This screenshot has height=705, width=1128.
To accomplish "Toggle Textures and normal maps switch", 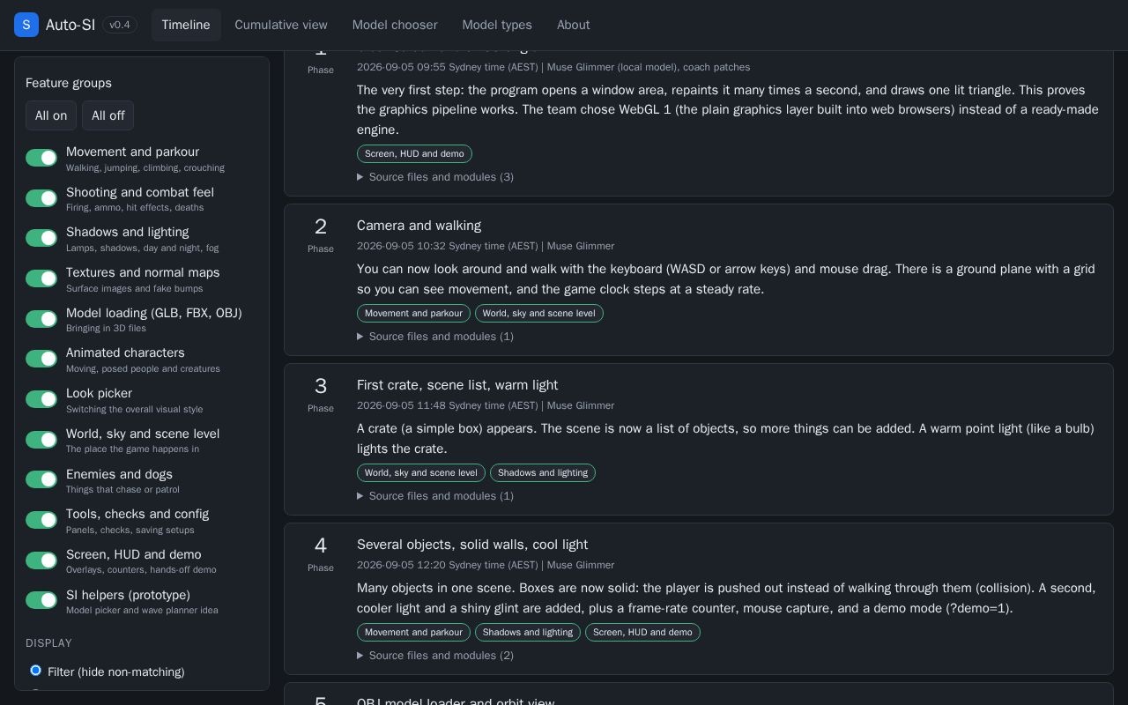I will (41, 278).
